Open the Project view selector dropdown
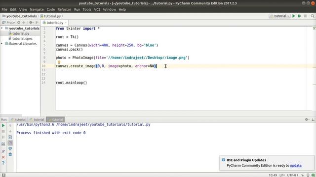Image resolution: width=316 pixels, height=177 pixels. pos(8,23)
